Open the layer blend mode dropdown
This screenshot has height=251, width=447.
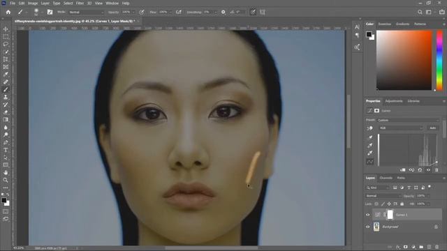(x=383, y=196)
